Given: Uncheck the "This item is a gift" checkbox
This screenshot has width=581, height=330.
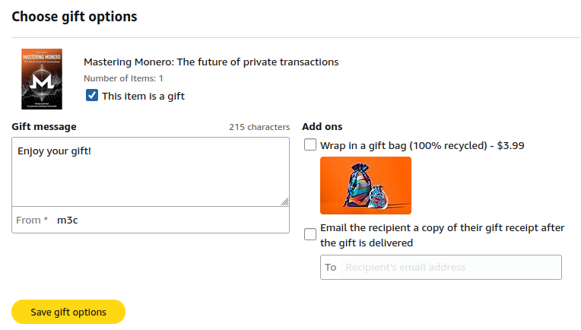Looking at the screenshot, I should coord(92,96).
